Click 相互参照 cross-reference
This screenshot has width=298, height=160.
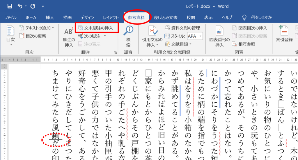click(x=244, y=44)
